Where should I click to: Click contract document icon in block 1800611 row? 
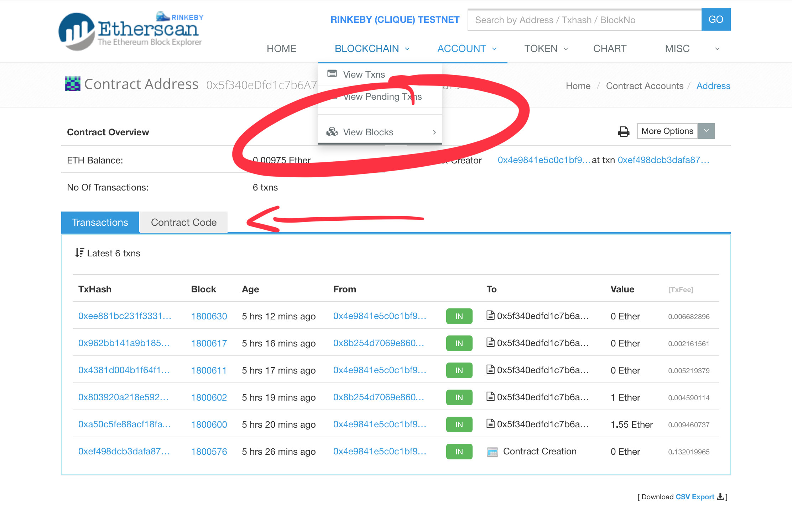(490, 370)
